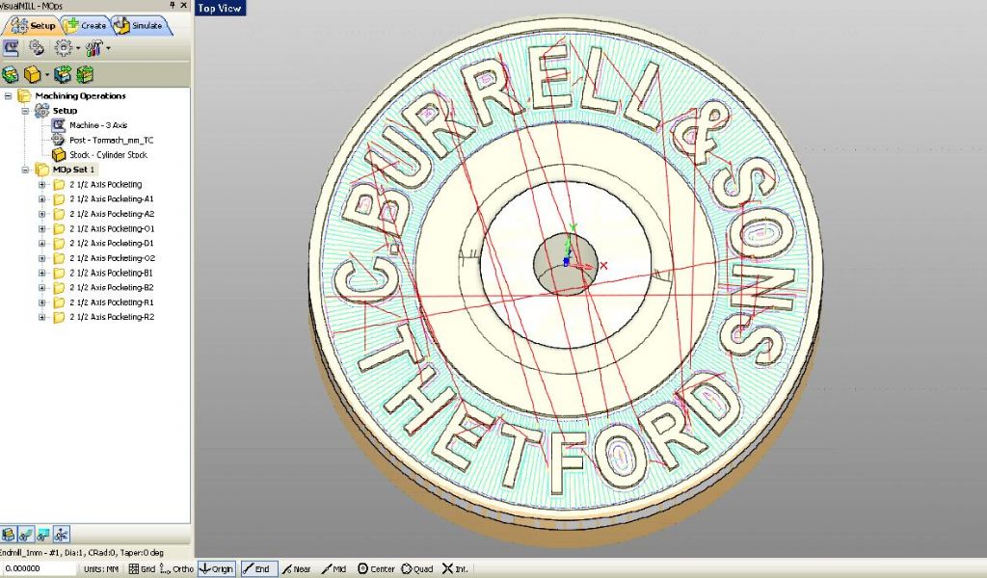Select Post - Tormach_mm_TC tree item
Image resolution: width=987 pixels, height=578 pixels.
(x=112, y=141)
